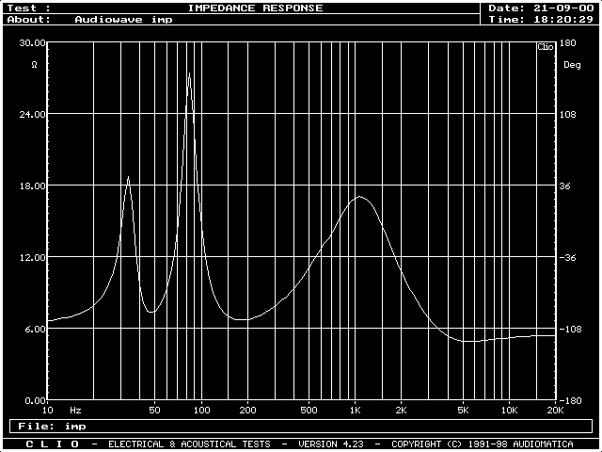Click the 24.00 left axis value
Image resolution: width=602 pixels, height=452 pixels.
pyautogui.click(x=32, y=114)
